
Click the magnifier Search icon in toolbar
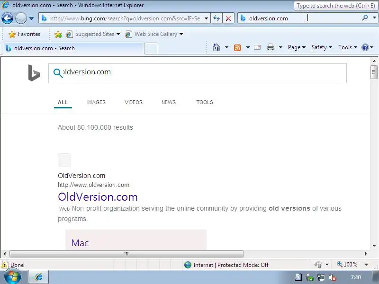click(x=365, y=18)
